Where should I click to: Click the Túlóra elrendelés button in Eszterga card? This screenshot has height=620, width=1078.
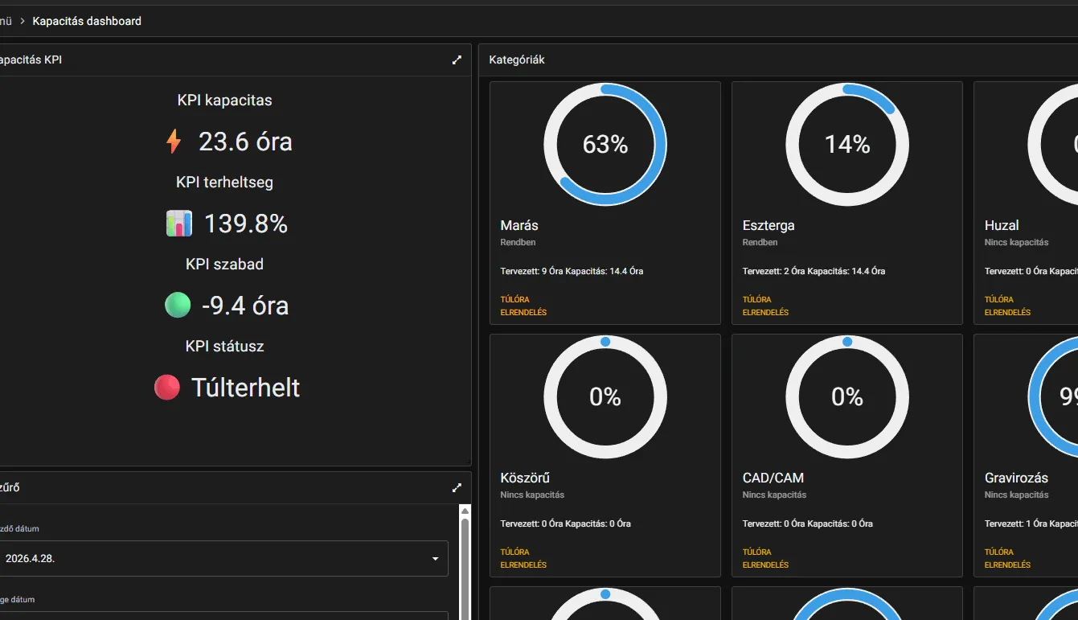pyautogui.click(x=765, y=306)
